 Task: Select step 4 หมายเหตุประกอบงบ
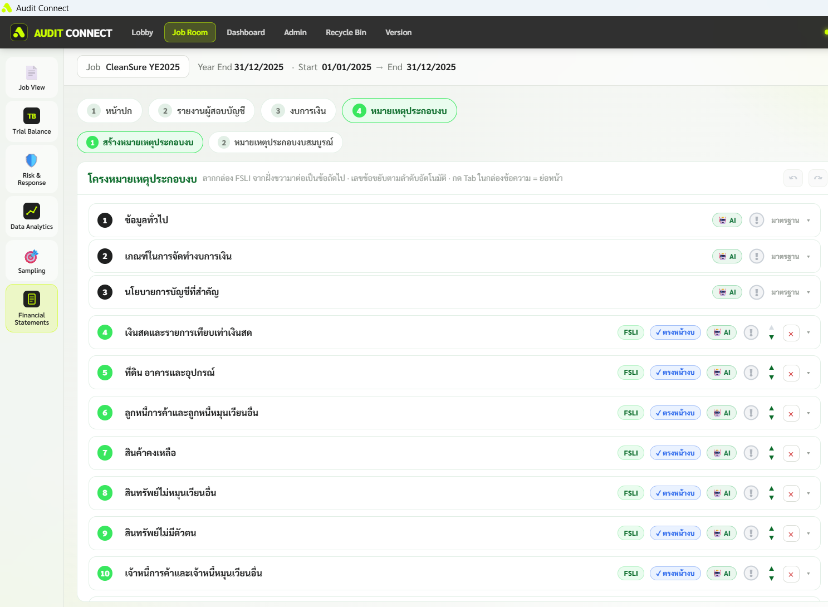pyautogui.click(x=399, y=111)
